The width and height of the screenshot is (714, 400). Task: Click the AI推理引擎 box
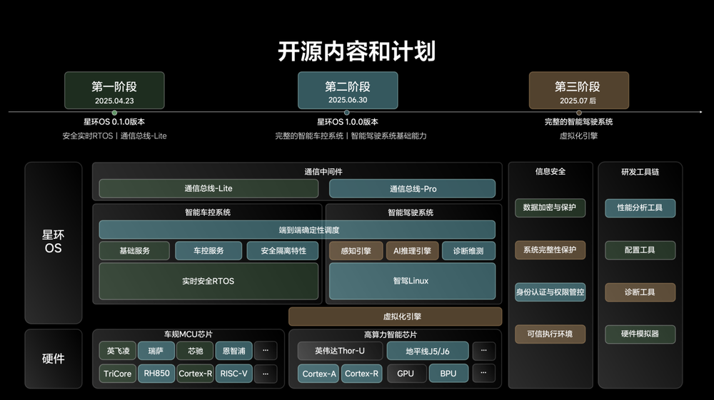(412, 251)
